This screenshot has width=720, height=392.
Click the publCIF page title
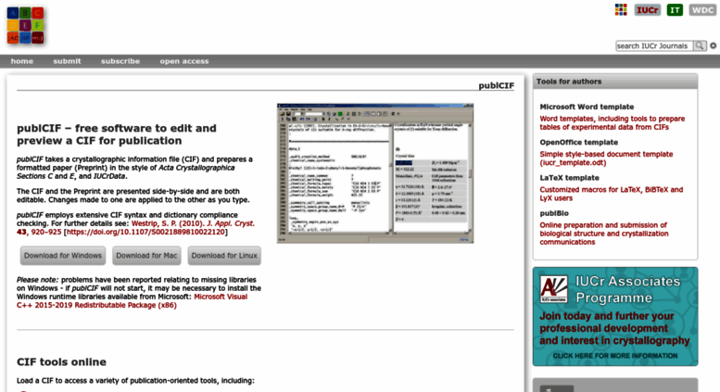click(x=497, y=85)
